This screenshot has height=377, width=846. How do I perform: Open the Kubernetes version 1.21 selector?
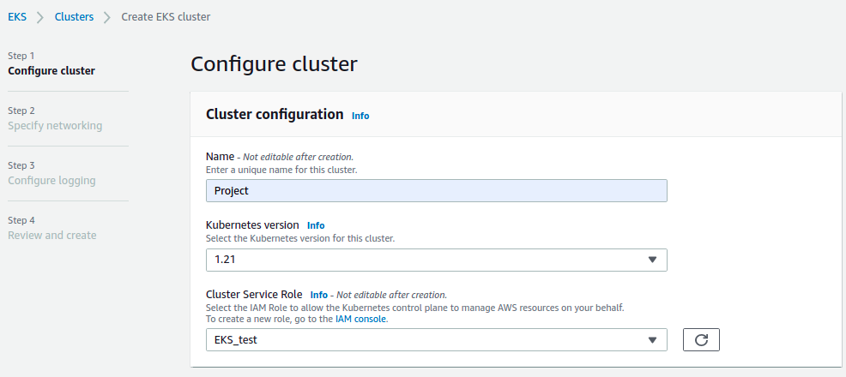tap(437, 260)
